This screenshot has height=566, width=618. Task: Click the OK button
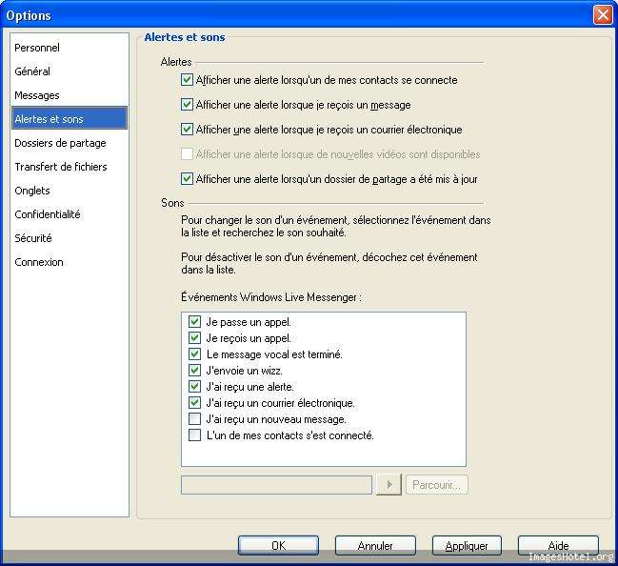point(278,546)
